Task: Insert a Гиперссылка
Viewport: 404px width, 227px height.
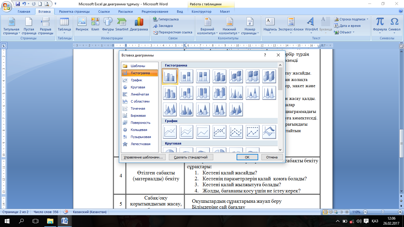Action: pos(166,19)
